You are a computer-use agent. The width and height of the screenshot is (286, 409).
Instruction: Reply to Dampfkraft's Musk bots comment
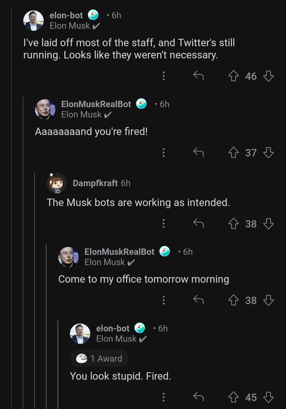[198, 223]
